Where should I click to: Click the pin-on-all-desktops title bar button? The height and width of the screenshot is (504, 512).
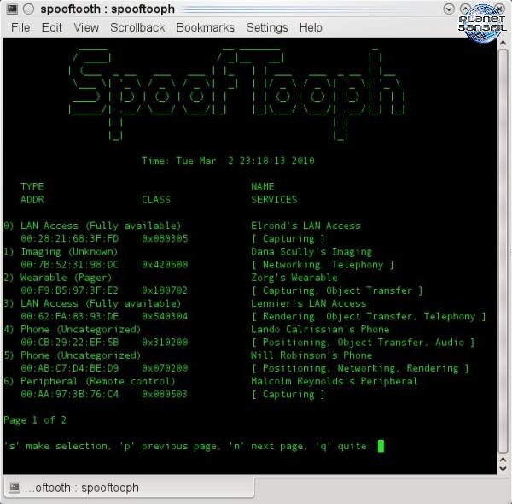28,9
